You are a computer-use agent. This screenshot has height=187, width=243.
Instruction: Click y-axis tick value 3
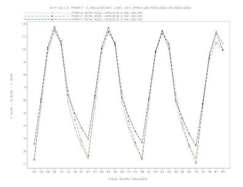pos(24,138)
